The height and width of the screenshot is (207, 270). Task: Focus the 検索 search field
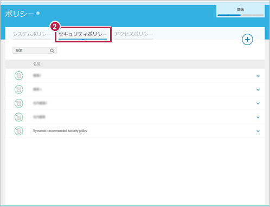[x=35, y=51]
